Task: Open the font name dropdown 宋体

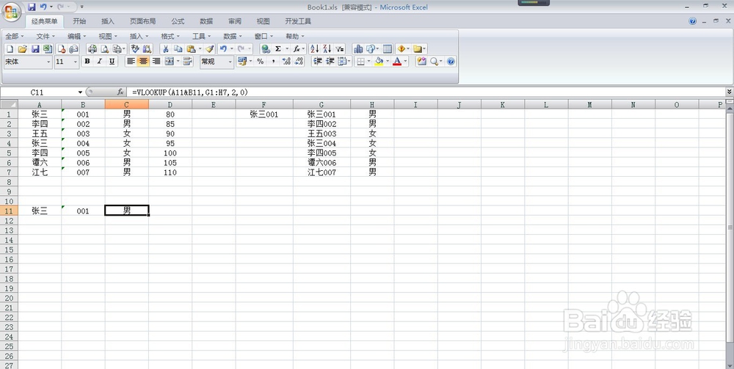Action: pyautogui.click(x=48, y=62)
